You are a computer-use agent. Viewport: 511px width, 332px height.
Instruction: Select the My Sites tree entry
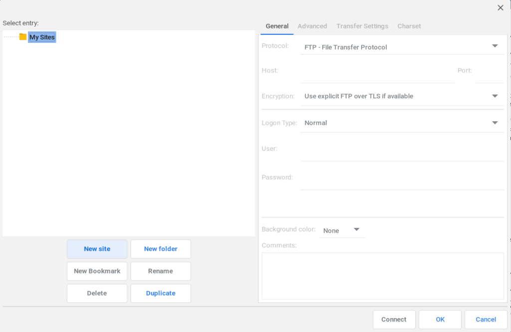42,37
